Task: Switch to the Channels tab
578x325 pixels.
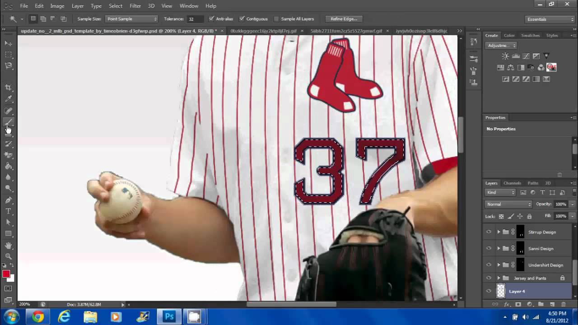Action: point(512,183)
